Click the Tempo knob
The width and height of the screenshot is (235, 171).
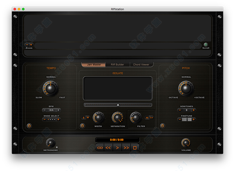pyautogui.click(x=51, y=89)
